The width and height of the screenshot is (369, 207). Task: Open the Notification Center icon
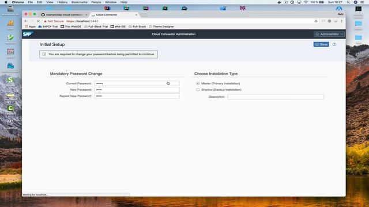point(362,2)
